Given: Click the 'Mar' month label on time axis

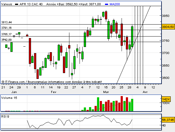Looking at the screenshot, I should click(x=106, y=92).
